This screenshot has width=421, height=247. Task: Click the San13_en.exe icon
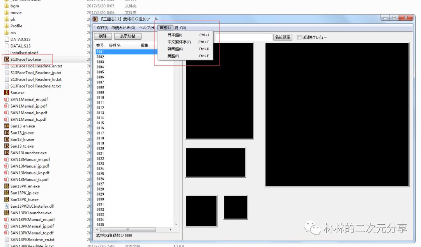pos(7,126)
